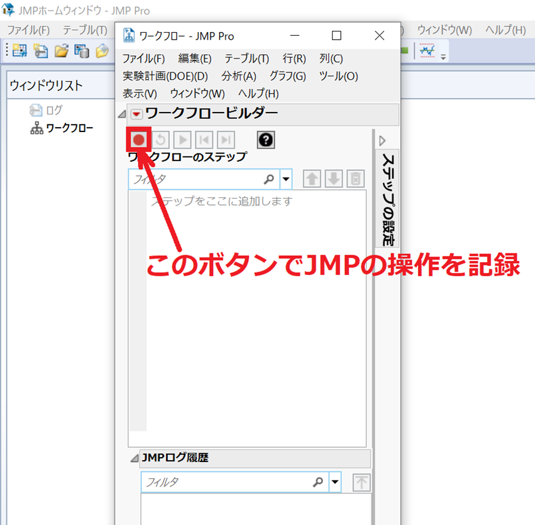535x525 pixels.
Task: Click the ステップをここに追加します placeholder text
Action: (x=222, y=201)
